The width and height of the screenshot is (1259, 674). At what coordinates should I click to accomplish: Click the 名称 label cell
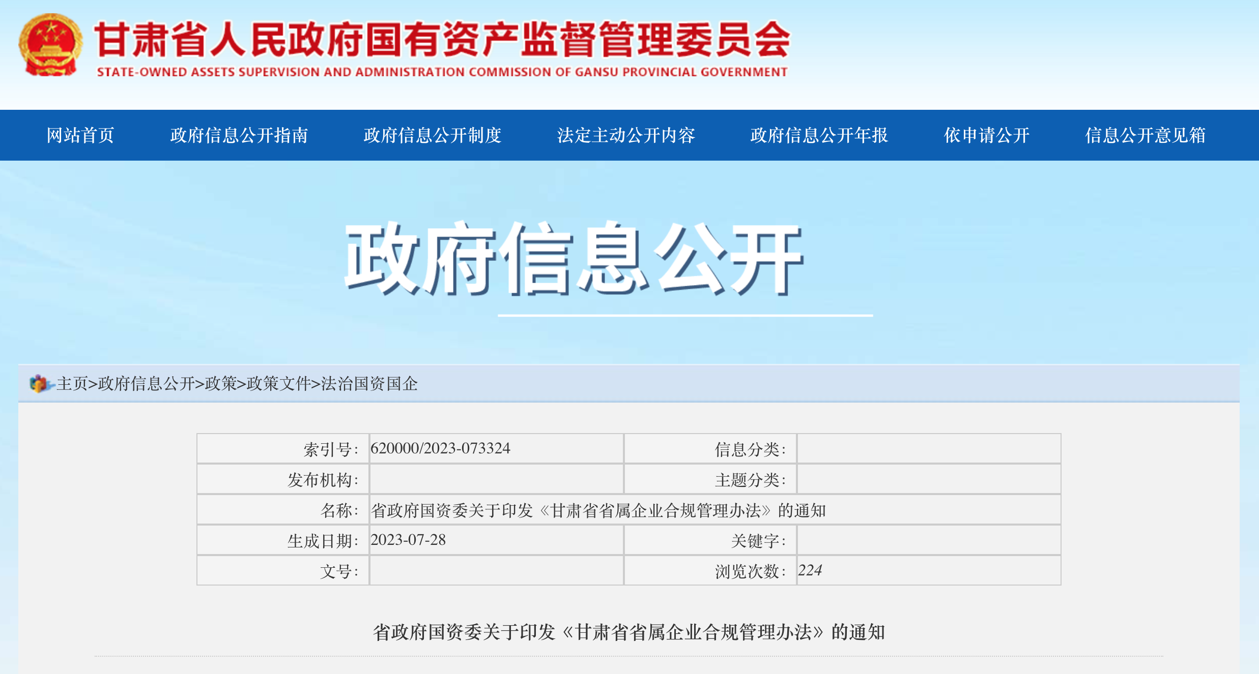point(283,510)
